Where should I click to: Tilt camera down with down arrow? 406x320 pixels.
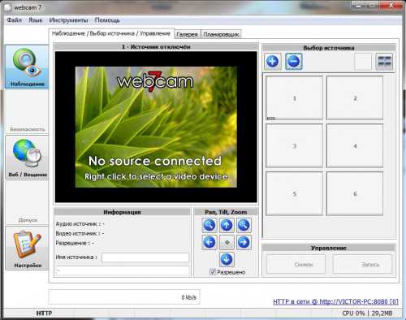tap(227, 259)
